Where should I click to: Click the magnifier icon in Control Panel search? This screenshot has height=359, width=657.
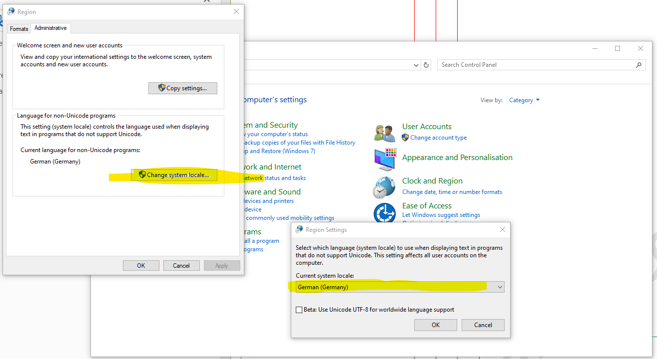639,65
